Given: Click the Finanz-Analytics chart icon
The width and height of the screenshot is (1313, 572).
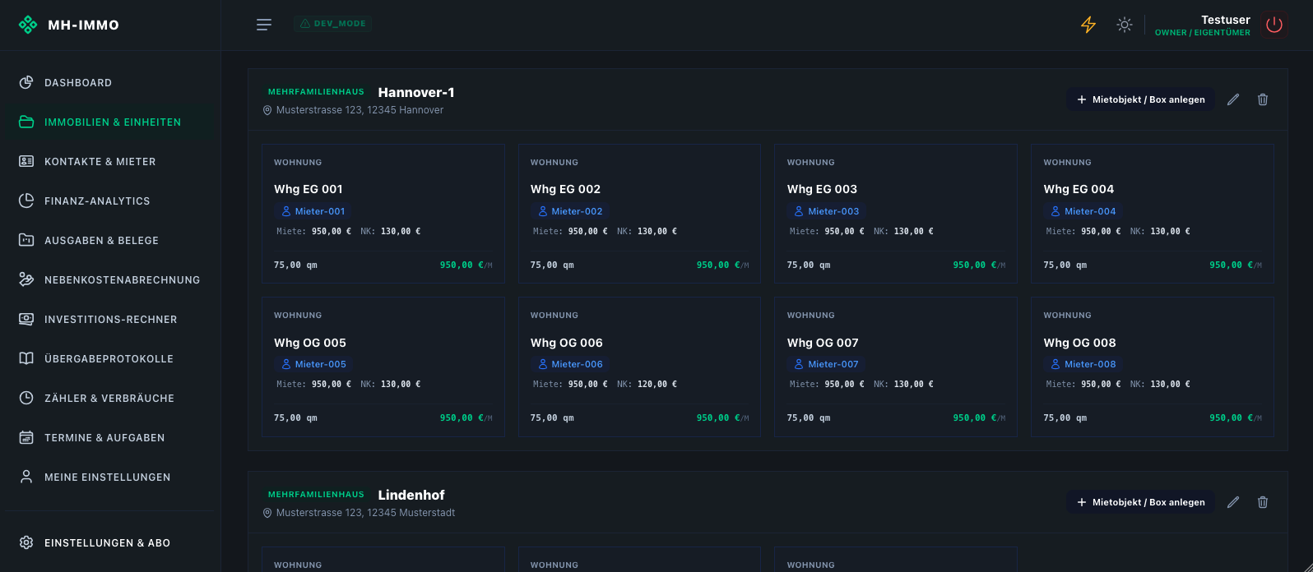Looking at the screenshot, I should click(26, 201).
